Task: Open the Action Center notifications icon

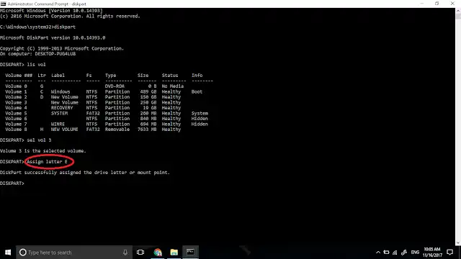Action: pyautogui.click(x=449, y=253)
